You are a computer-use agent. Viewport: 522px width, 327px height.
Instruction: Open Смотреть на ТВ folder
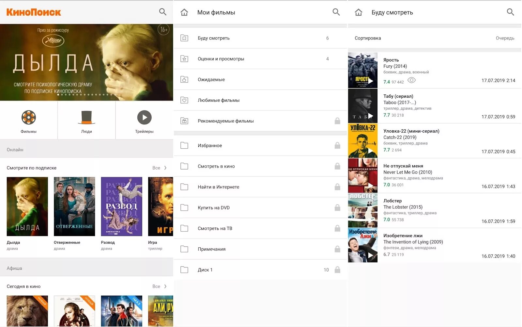coord(260,228)
